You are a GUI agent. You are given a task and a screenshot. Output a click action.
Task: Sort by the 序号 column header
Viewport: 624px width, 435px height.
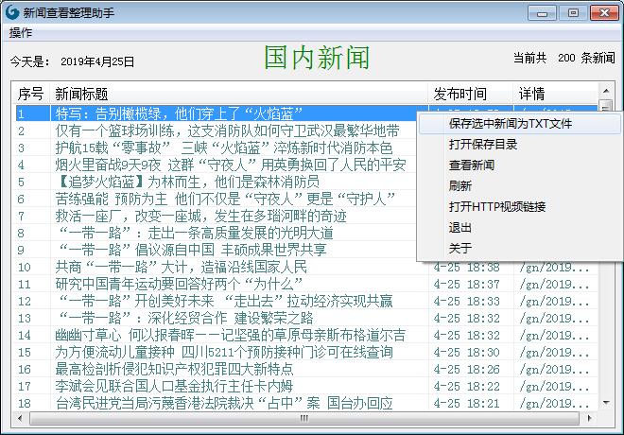click(31, 94)
